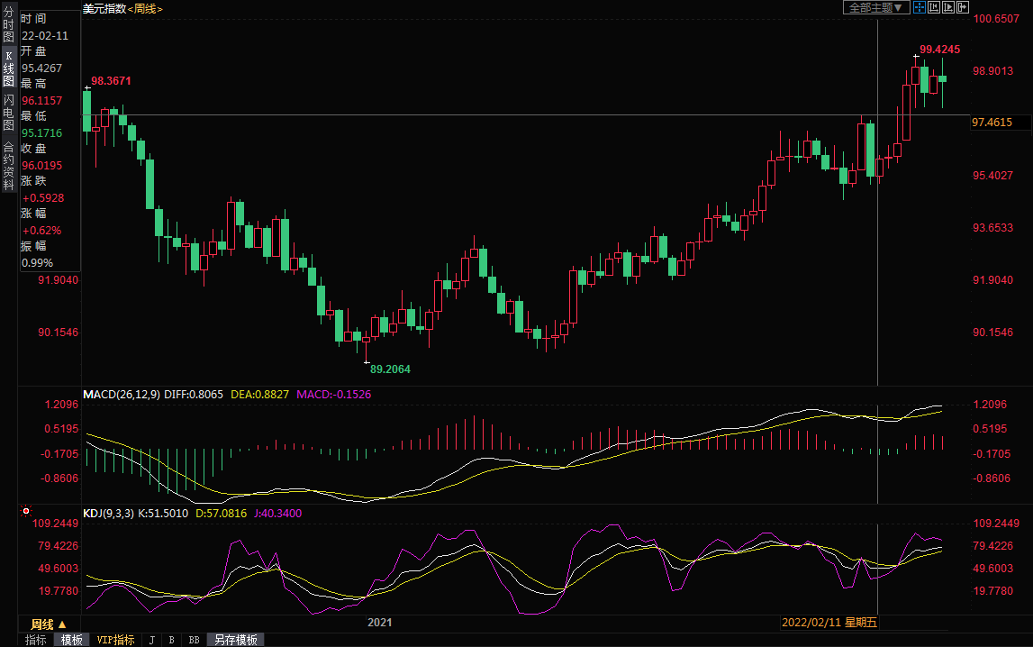Toggle the blue crosshair cursor icon

[920, 7]
